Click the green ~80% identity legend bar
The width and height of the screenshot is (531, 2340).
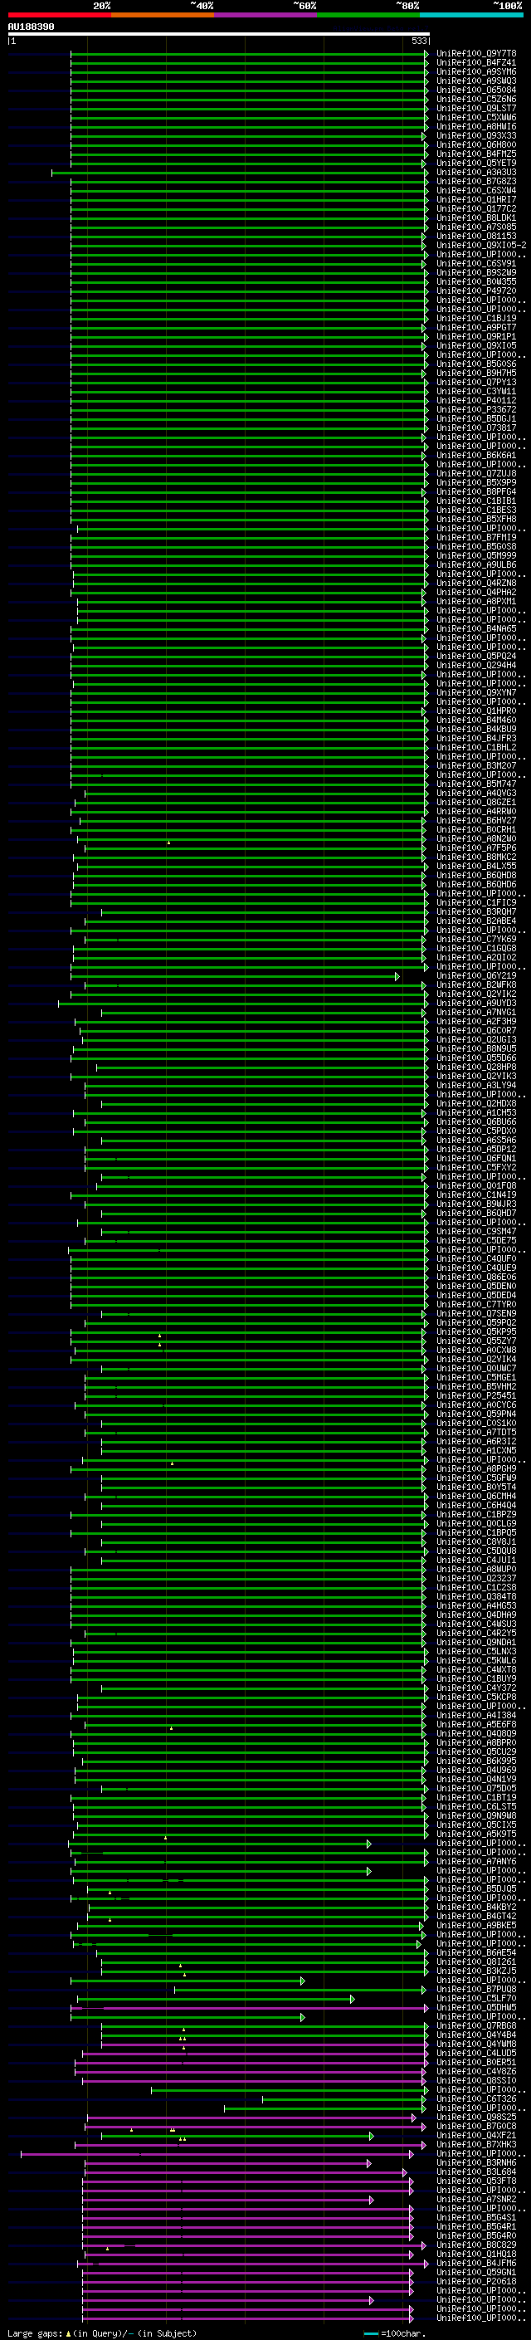point(368,15)
